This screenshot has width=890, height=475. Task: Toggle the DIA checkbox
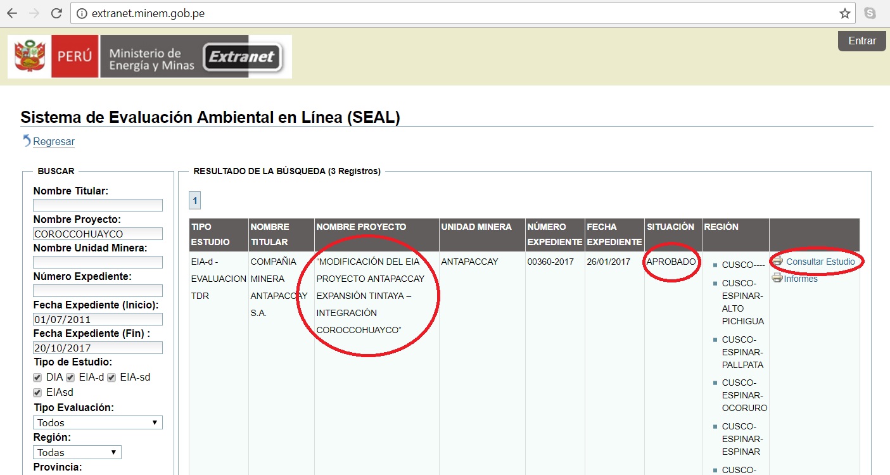38,377
